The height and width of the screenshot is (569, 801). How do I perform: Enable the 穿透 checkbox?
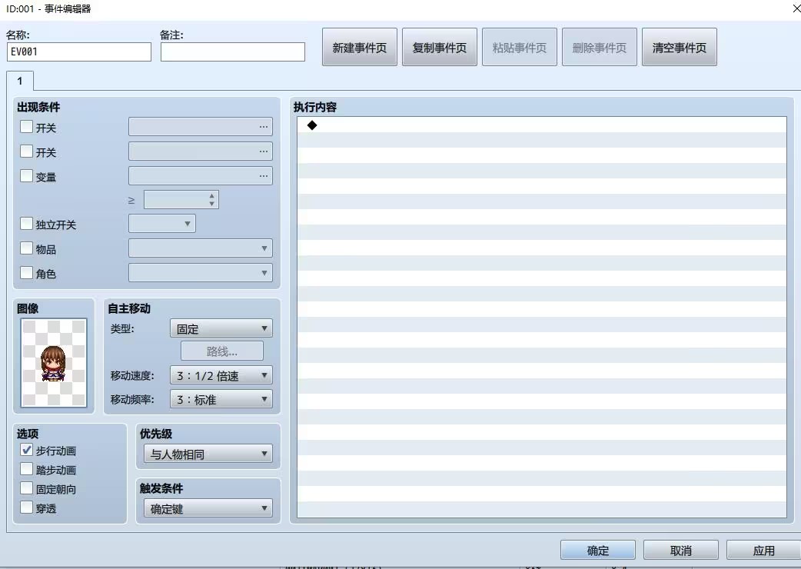pos(25,507)
